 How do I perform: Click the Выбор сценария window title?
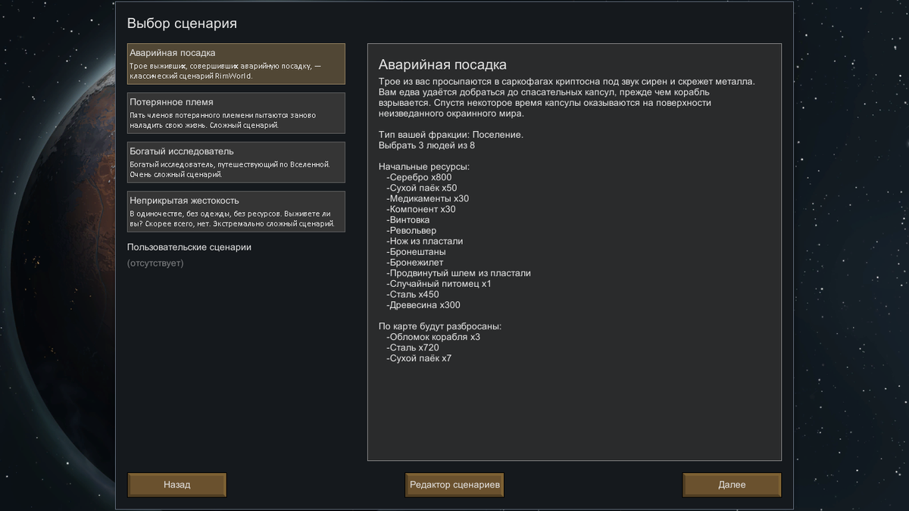(x=182, y=23)
